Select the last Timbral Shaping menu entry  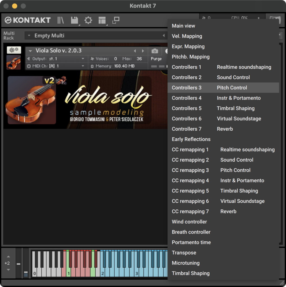[x=223, y=273]
